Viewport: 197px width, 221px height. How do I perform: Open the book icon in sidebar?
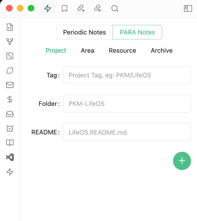pos(10,143)
